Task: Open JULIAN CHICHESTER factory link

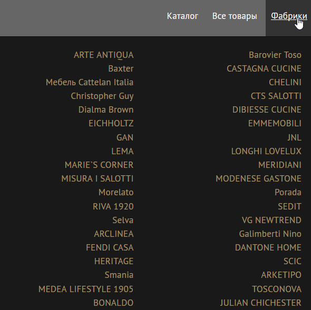Action: tap(261, 303)
